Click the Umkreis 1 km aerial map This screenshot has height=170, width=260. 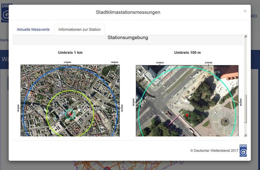(x=70, y=100)
